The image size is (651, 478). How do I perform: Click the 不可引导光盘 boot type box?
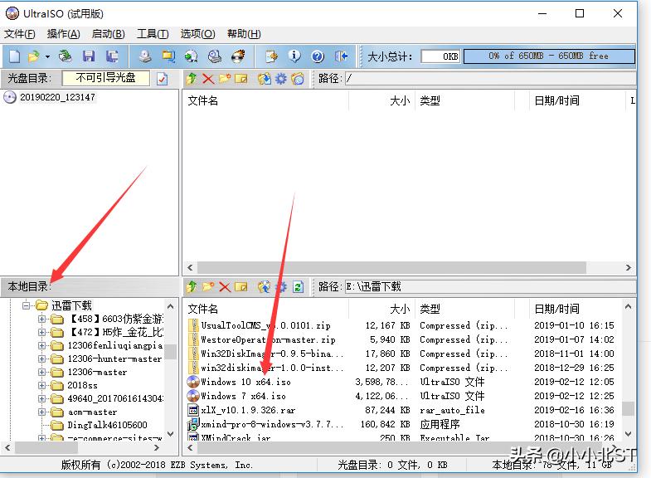pos(106,78)
